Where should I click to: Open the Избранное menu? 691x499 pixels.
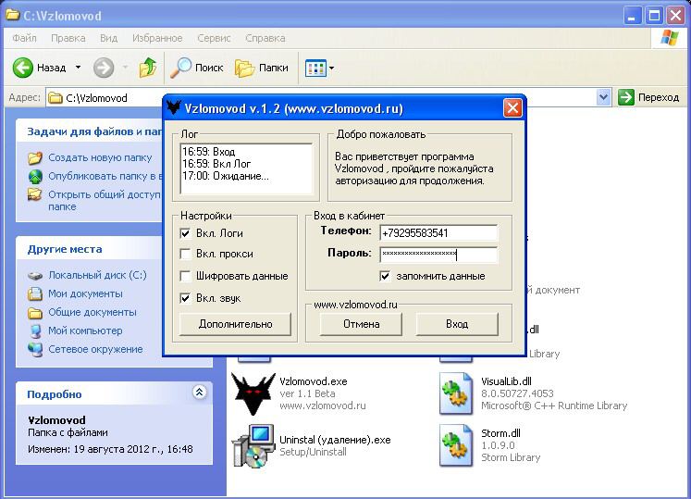(x=157, y=38)
